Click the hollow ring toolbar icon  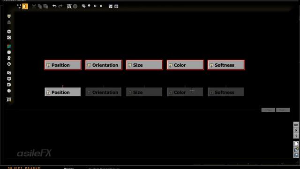tap(95, 6)
